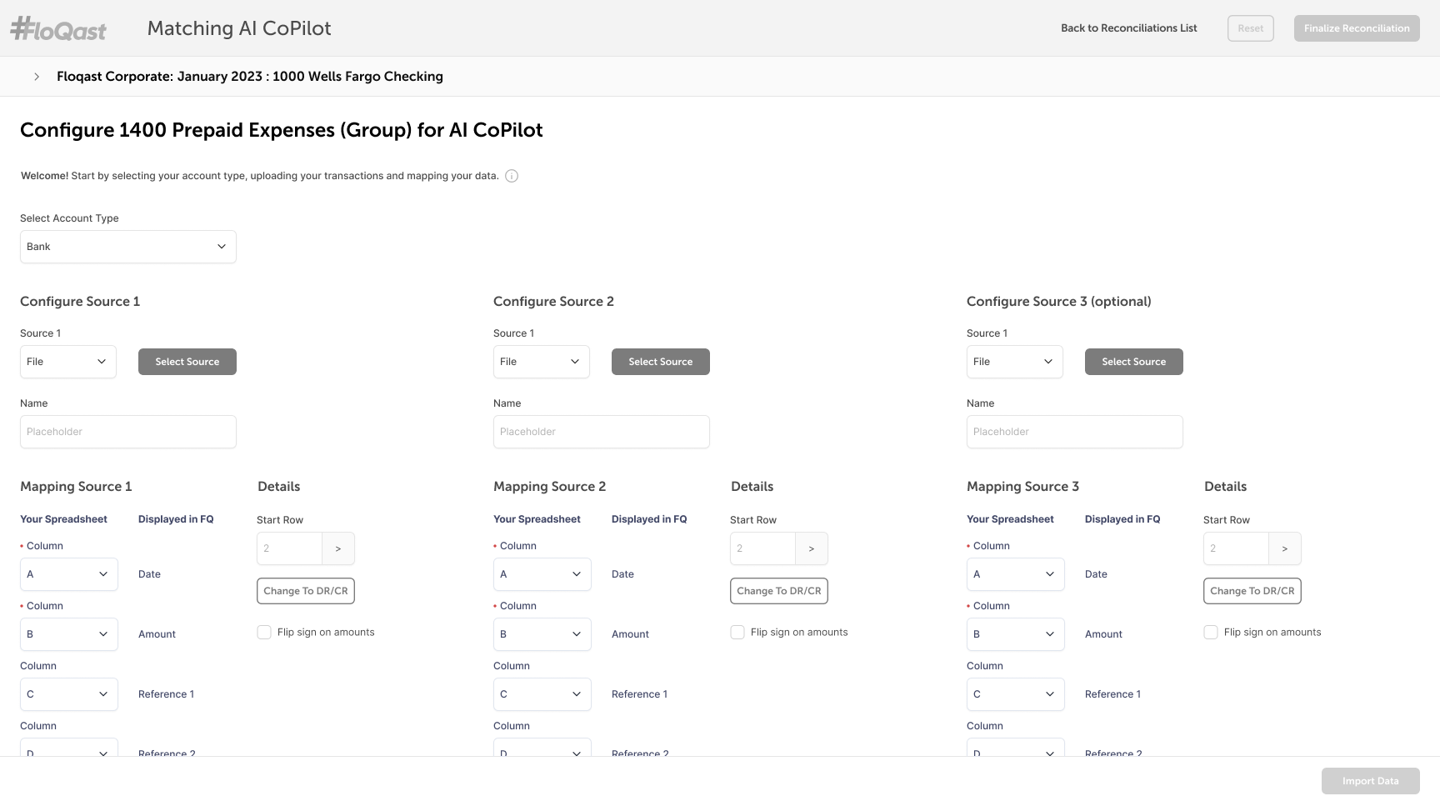Open Date column A dropdown in Mapping Source 1
This screenshot has height=806, width=1440.
click(69, 574)
